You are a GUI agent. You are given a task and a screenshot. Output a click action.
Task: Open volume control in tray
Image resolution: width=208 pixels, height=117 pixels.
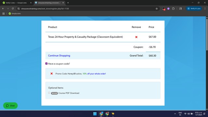click(x=188, y=114)
